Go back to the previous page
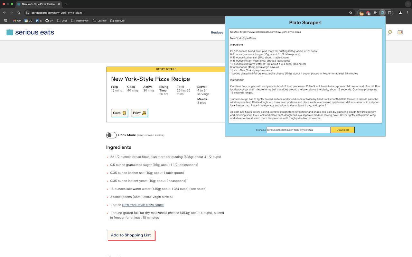 click(5, 13)
